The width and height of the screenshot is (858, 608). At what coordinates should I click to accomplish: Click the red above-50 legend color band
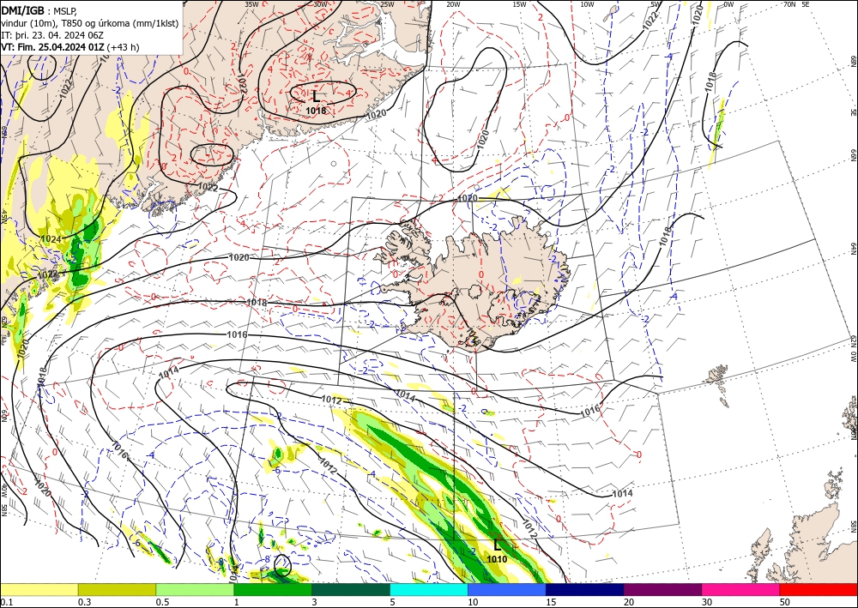pos(819,589)
